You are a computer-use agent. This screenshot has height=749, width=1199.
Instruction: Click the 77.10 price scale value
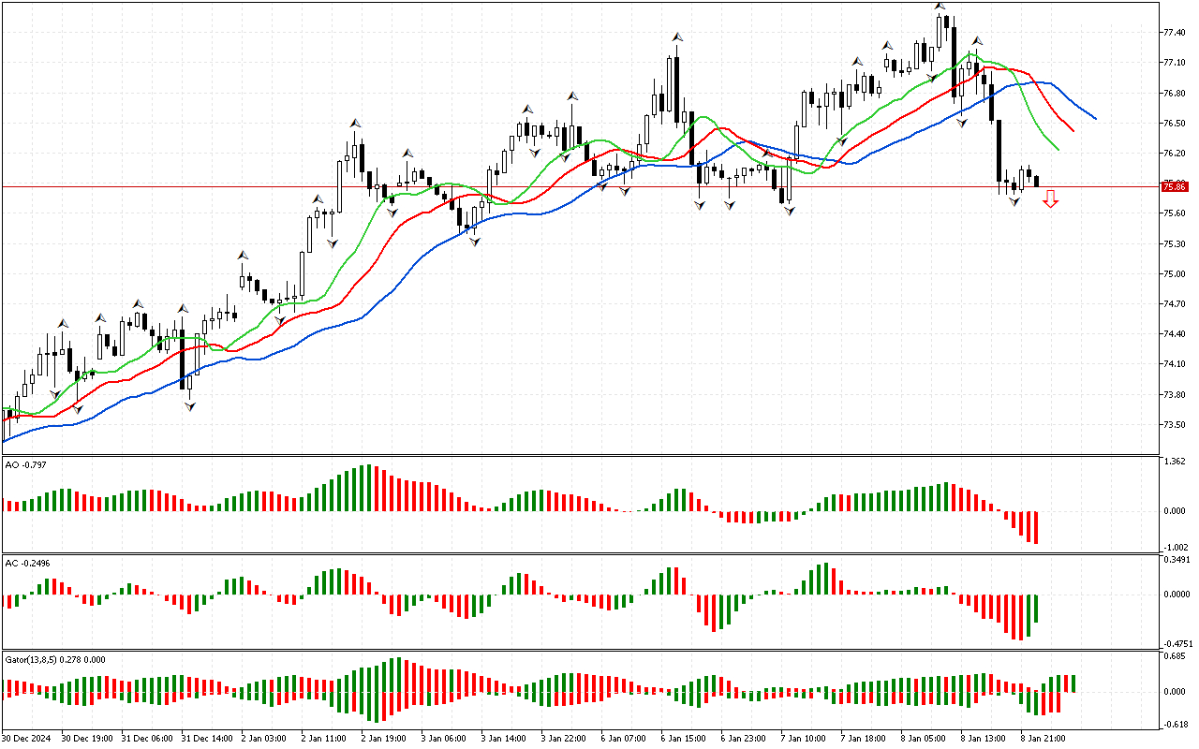pyautogui.click(x=1173, y=63)
